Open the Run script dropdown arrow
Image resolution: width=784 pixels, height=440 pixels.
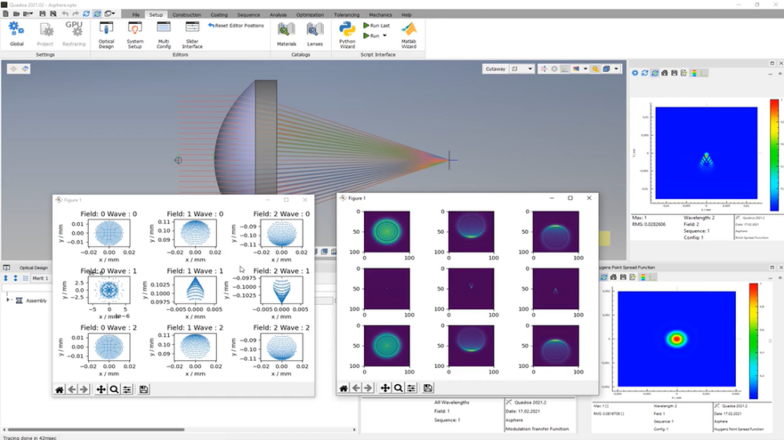click(x=385, y=36)
